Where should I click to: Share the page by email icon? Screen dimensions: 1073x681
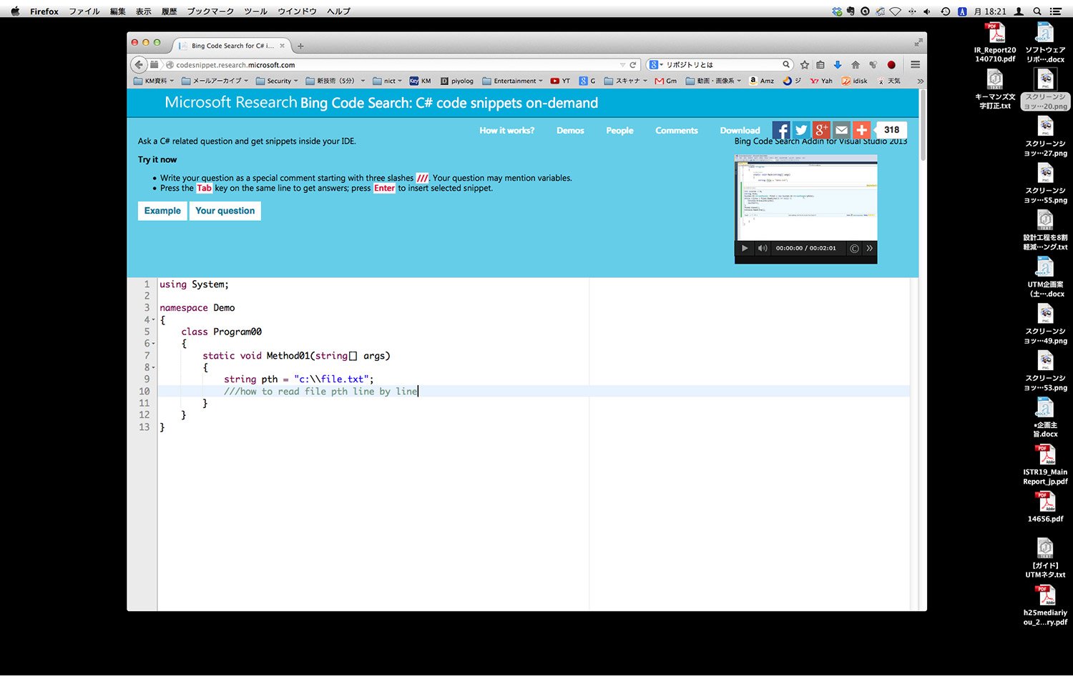tap(841, 130)
